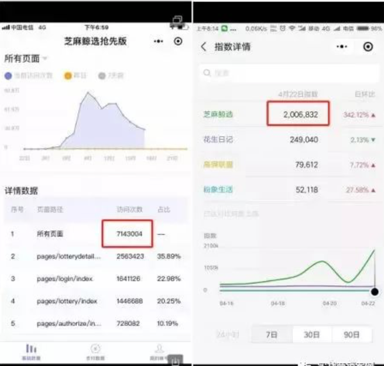This screenshot has height=366, width=384.
Task: Open the 芝麻鲸选 index entry
Action: coord(218,114)
